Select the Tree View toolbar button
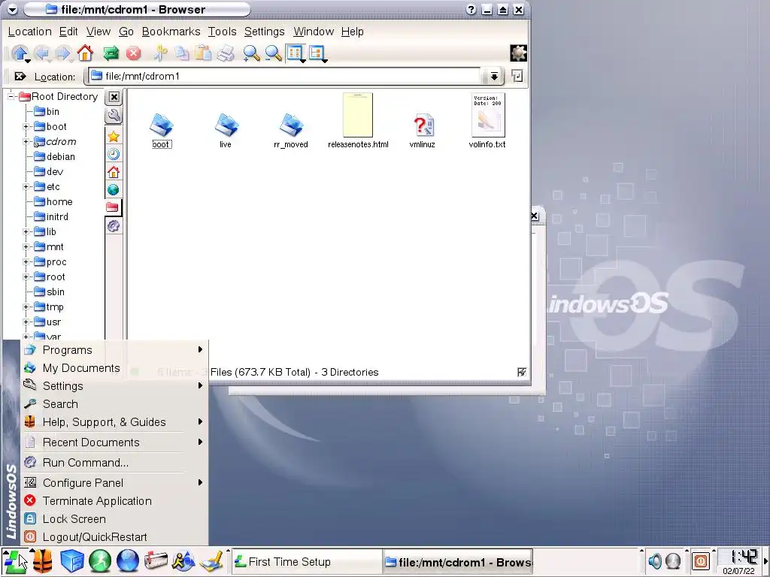This screenshot has height=577, width=770. click(317, 53)
